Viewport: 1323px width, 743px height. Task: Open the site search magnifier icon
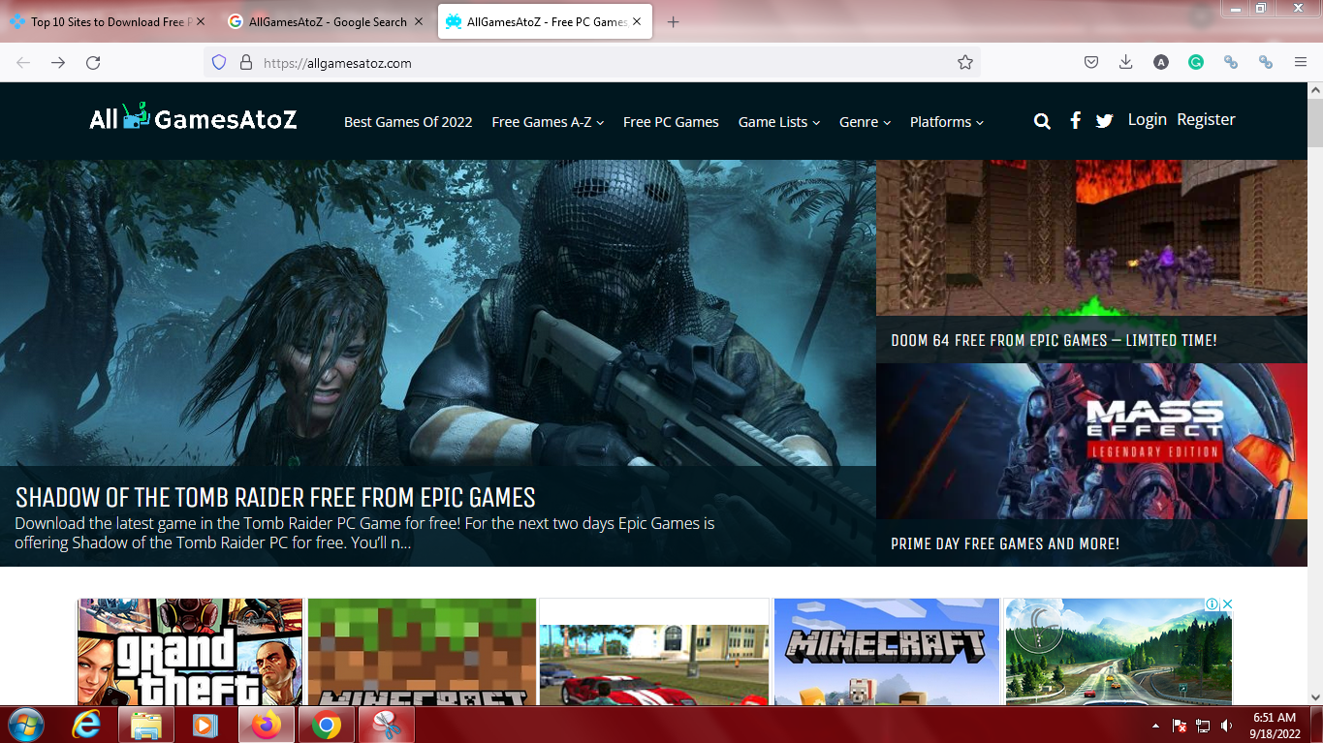point(1042,121)
